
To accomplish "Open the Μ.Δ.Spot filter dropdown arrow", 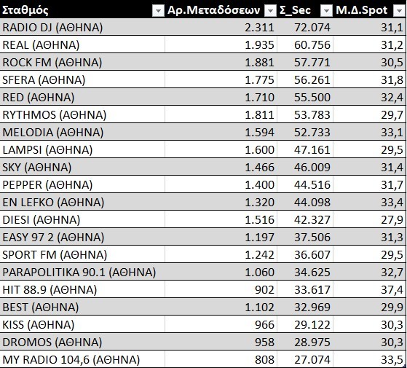I will (x=399, y=11).
